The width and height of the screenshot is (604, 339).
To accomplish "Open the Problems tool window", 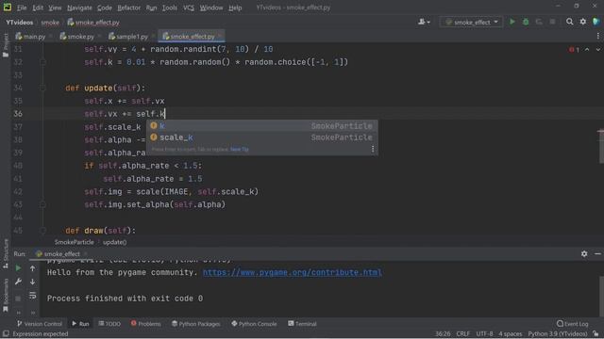I will (x=145, y=324).
